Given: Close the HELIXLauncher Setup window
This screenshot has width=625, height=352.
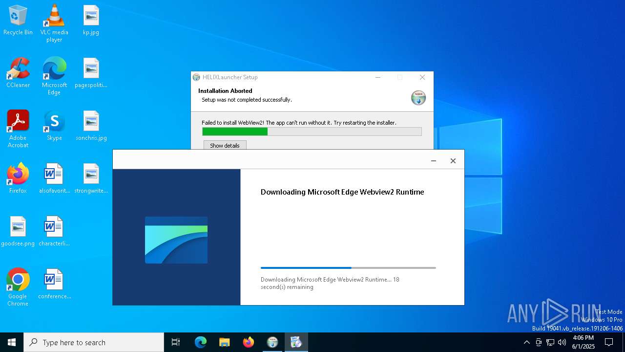Looking at the screenshot, I should pyautogui.click(x=422, y=77).
